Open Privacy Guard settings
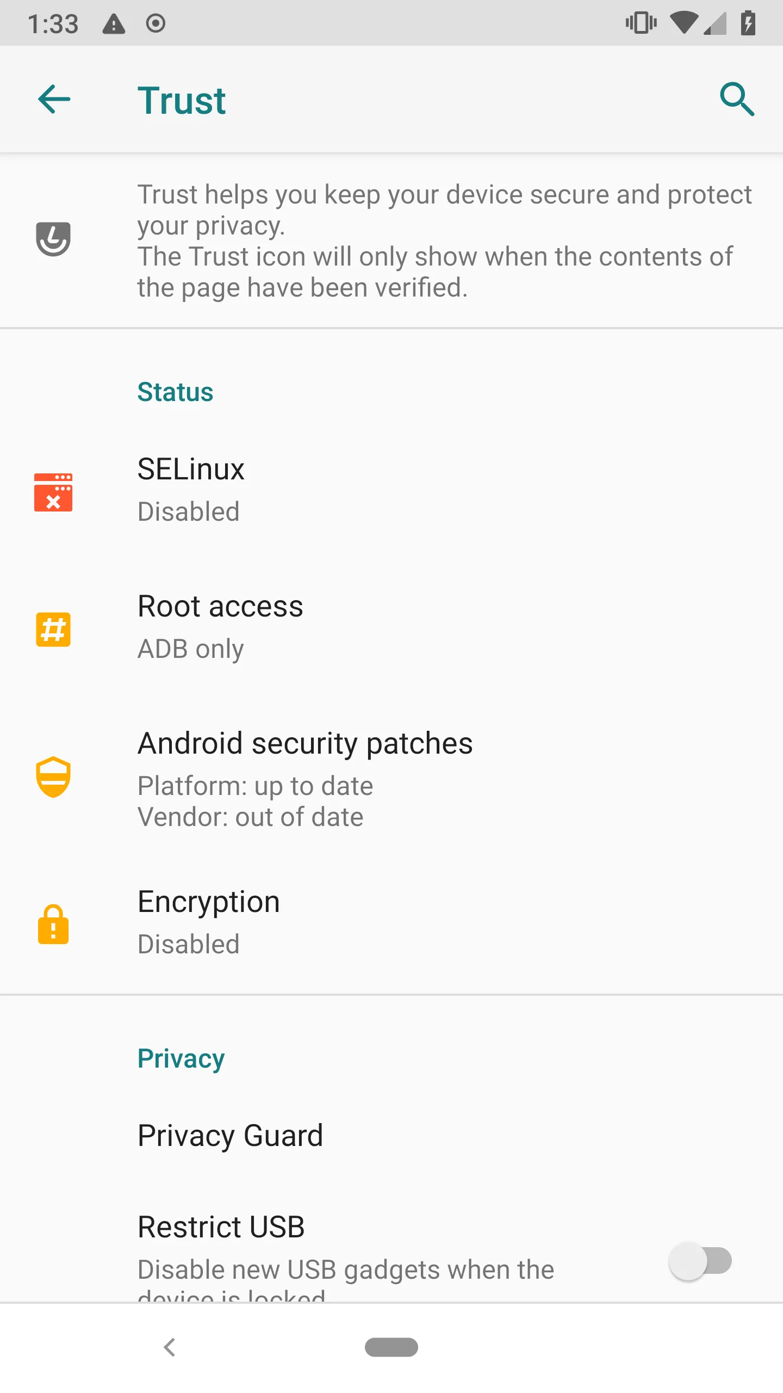This screenshot has width=783, height=1393. [x=231, y=1136]
